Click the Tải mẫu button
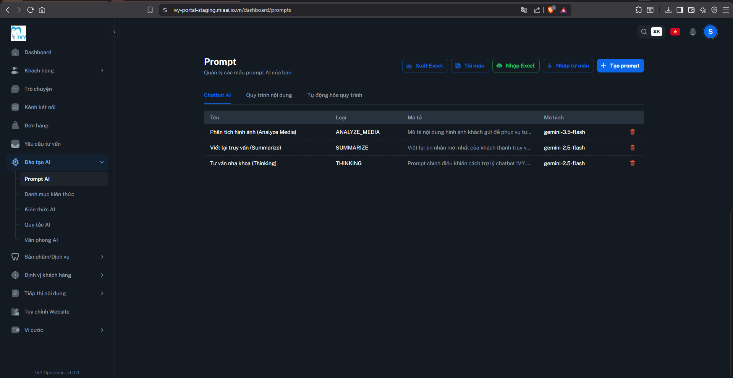The width and height of the screenshot is (733, 378). [470, 66]
